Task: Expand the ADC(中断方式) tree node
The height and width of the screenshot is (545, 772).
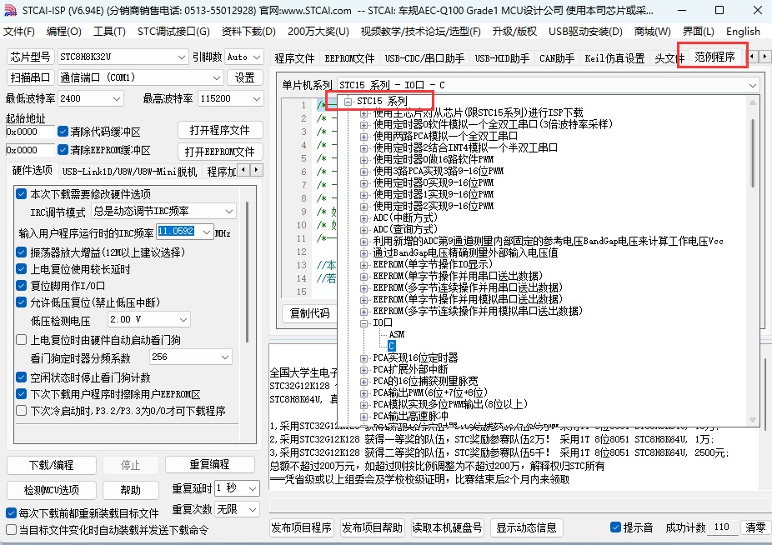Action: (x=363, y=217)
